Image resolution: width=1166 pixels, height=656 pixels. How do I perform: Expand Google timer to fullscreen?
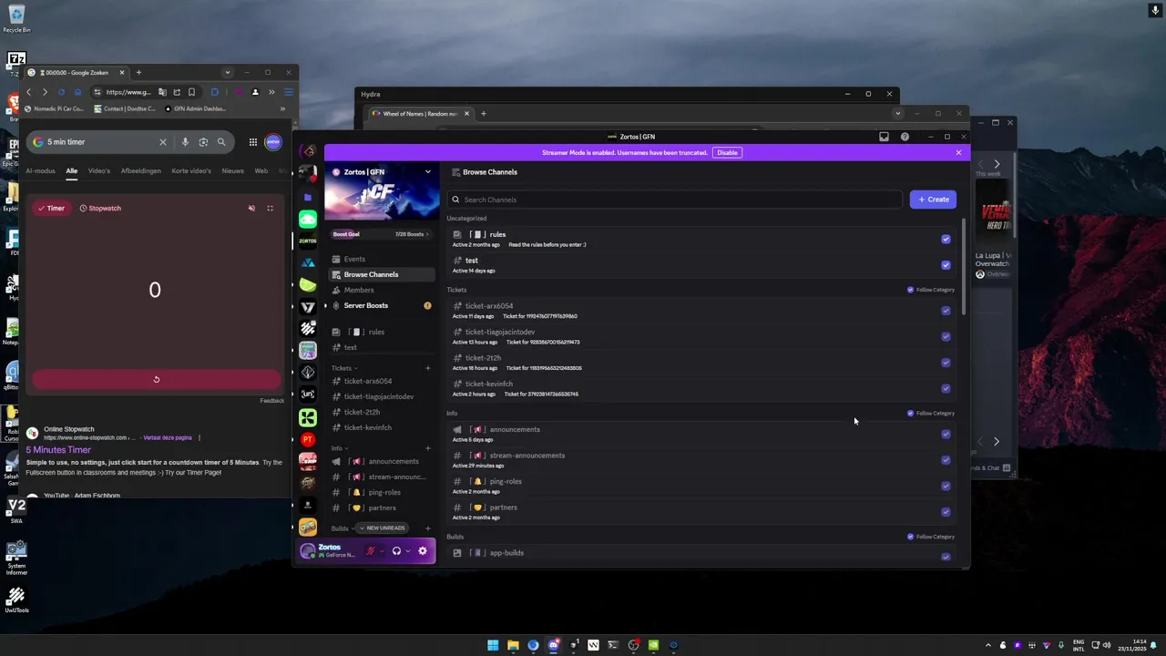270,209
